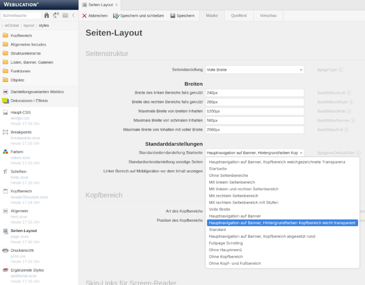Switch to the Quelltext tab
This screenshot has width=365, height=285.
point(239,16)
